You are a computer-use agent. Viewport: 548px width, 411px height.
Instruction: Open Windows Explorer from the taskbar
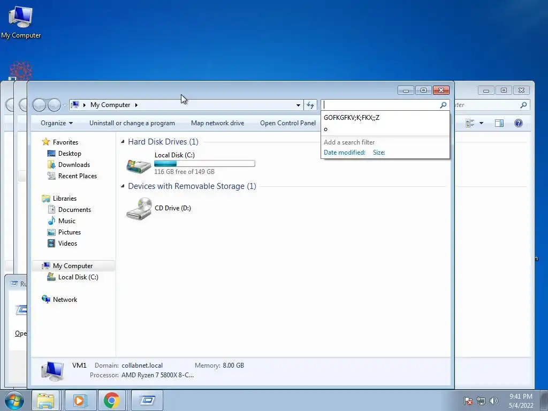click(x=45, y=400)
